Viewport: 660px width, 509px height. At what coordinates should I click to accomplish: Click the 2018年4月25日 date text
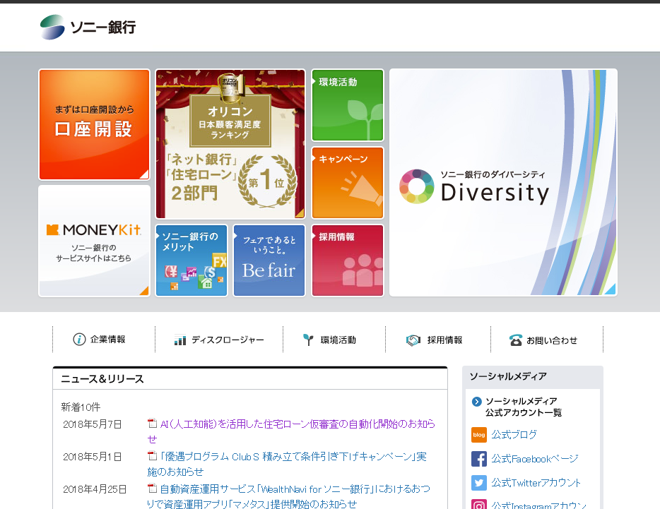pos(95,489)
